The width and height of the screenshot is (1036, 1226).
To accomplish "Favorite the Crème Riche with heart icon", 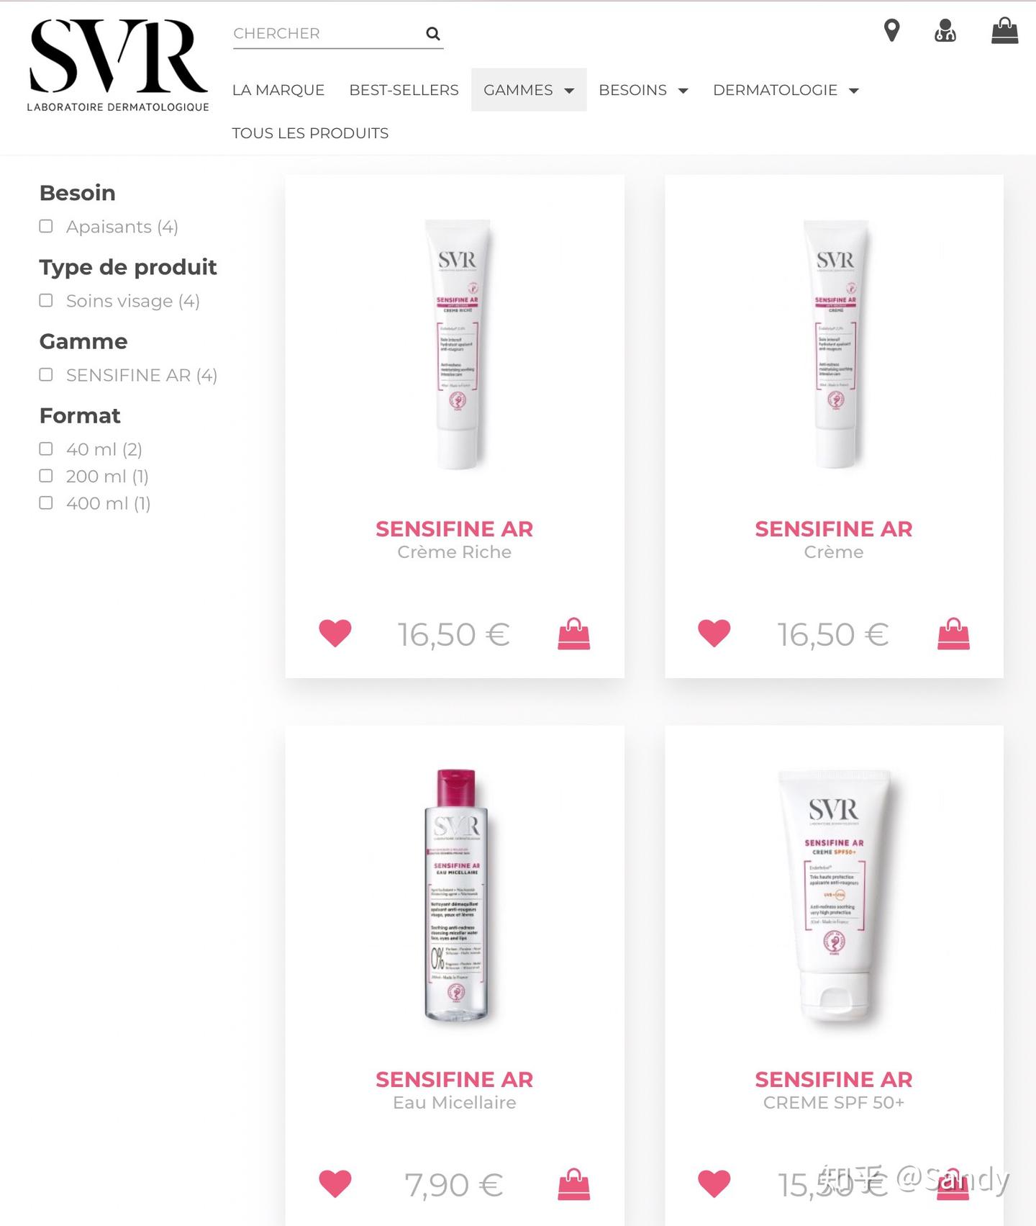I will pos(335,634).
